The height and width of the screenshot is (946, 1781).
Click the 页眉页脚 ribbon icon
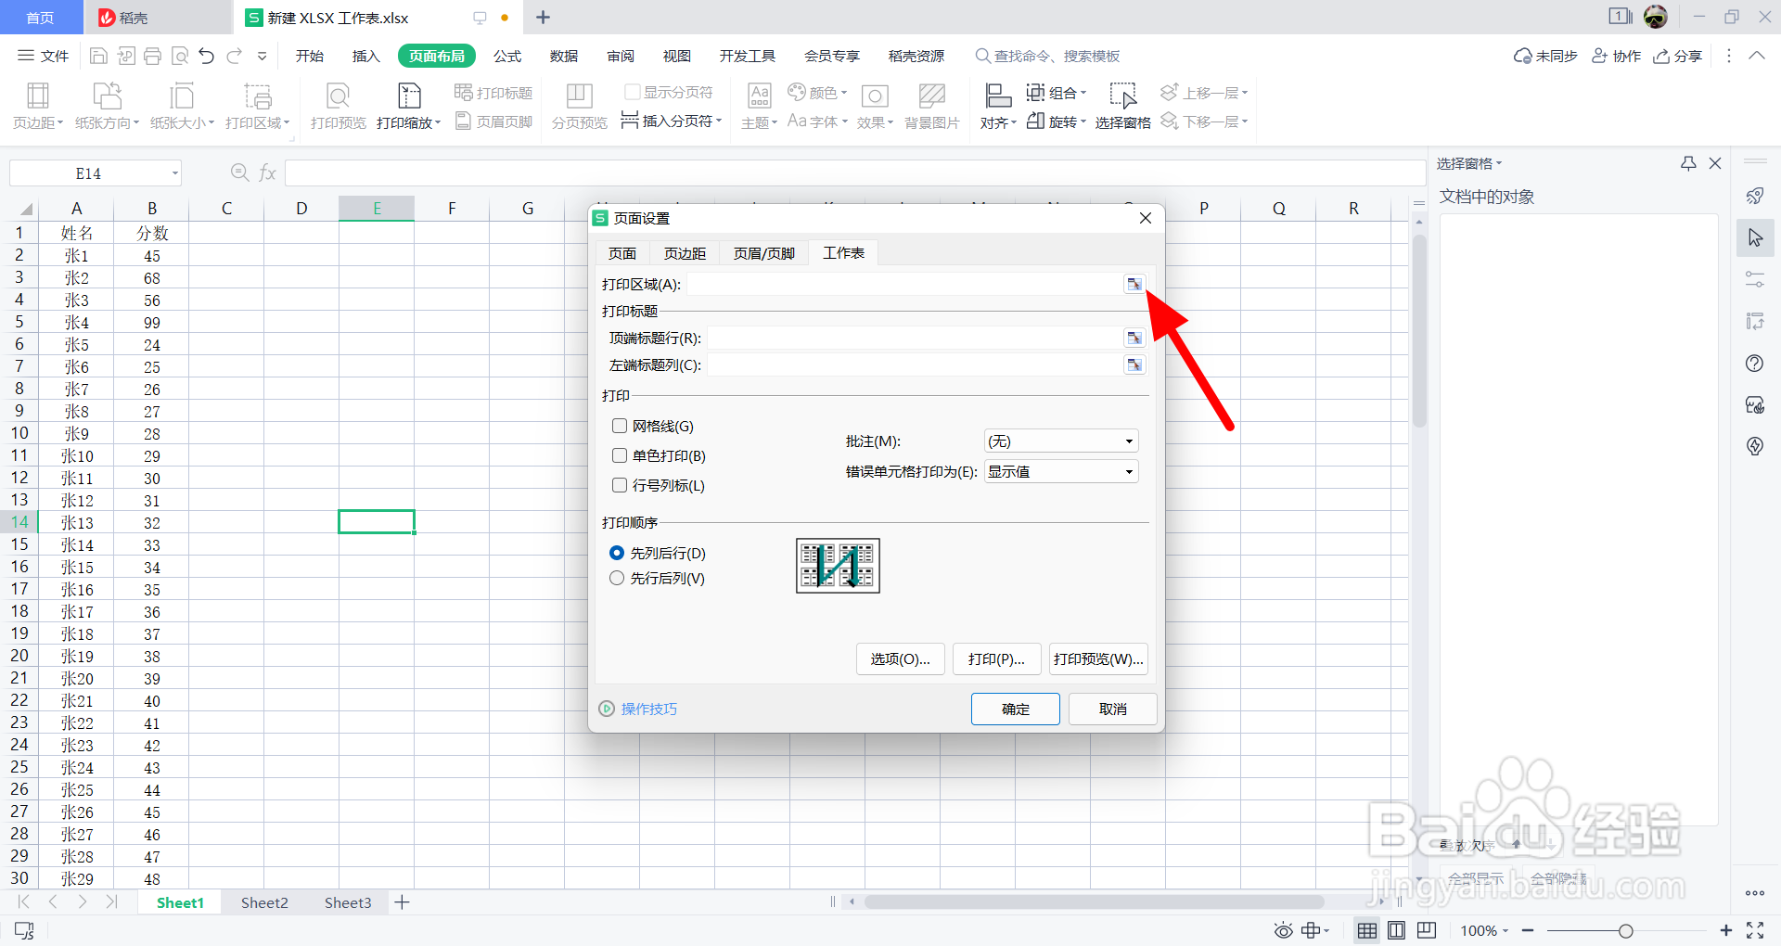(493, 121)
